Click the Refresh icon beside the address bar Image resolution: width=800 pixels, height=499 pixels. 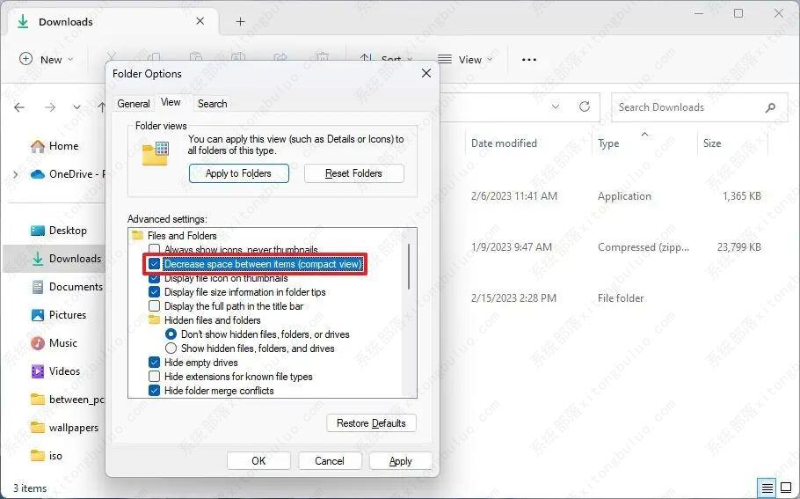pos(585,106)
